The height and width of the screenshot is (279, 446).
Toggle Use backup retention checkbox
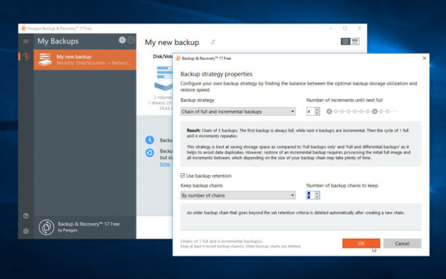point(183,176)
